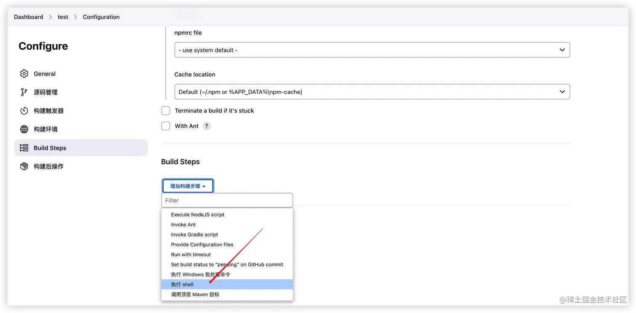
Task: Choose 调用顶层 Maven 目标
Action: click(x=227, y=295)
